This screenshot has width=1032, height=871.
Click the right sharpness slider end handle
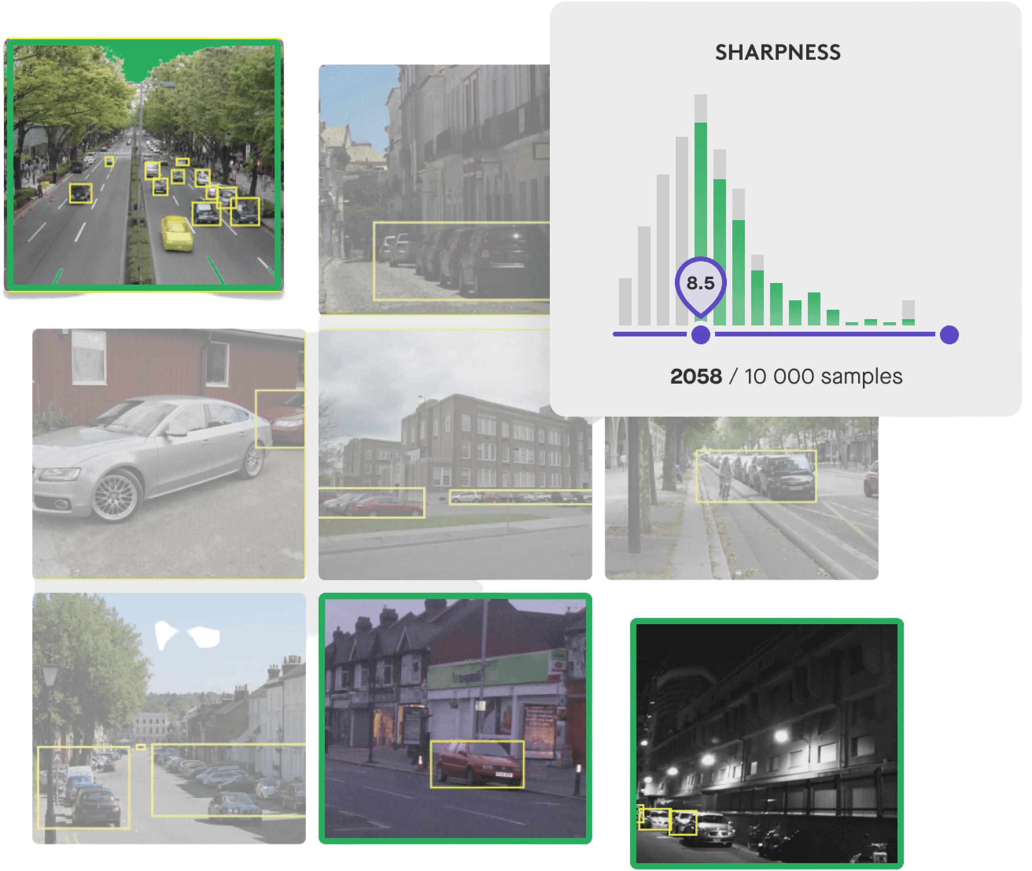tap(949, 335)
